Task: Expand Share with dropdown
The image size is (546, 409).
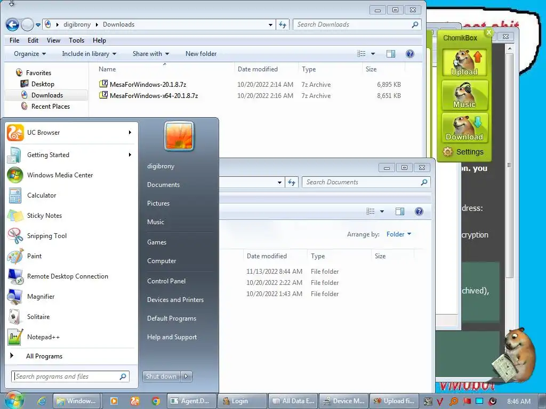Action: (151, 54)
